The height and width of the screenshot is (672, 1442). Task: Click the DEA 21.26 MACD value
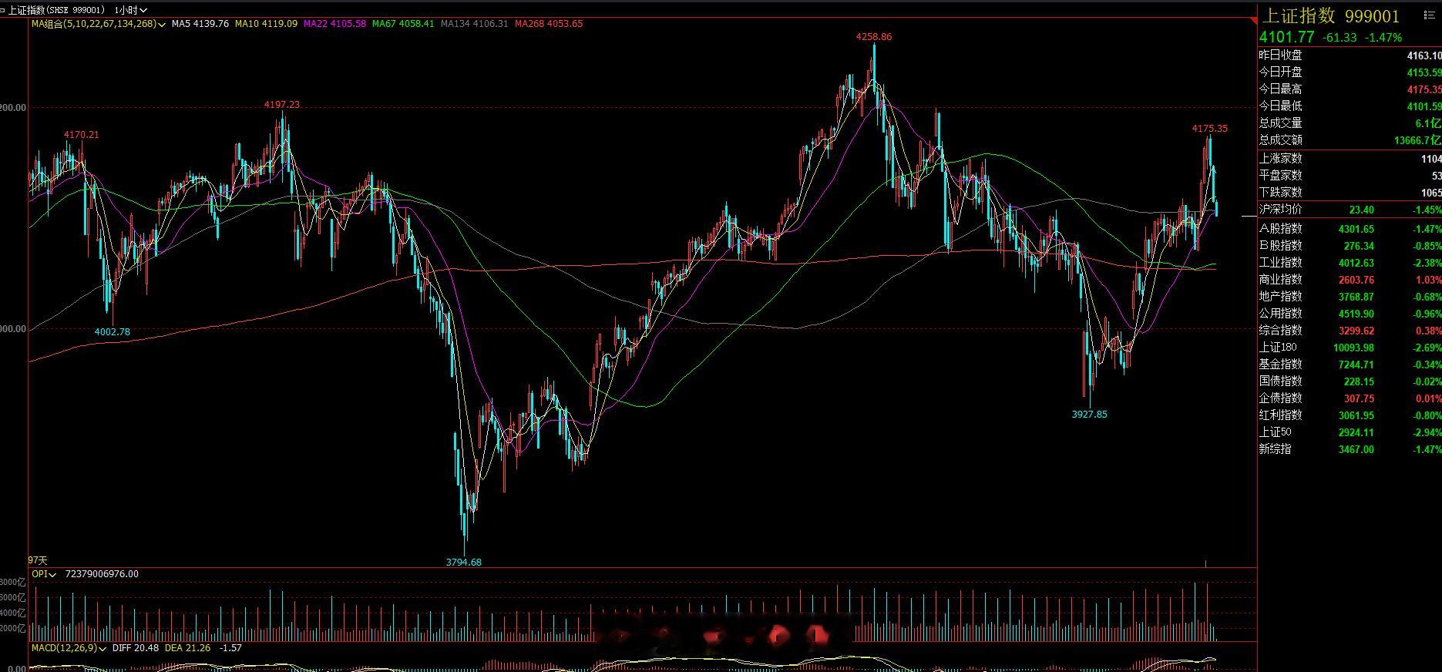[188, 648]
